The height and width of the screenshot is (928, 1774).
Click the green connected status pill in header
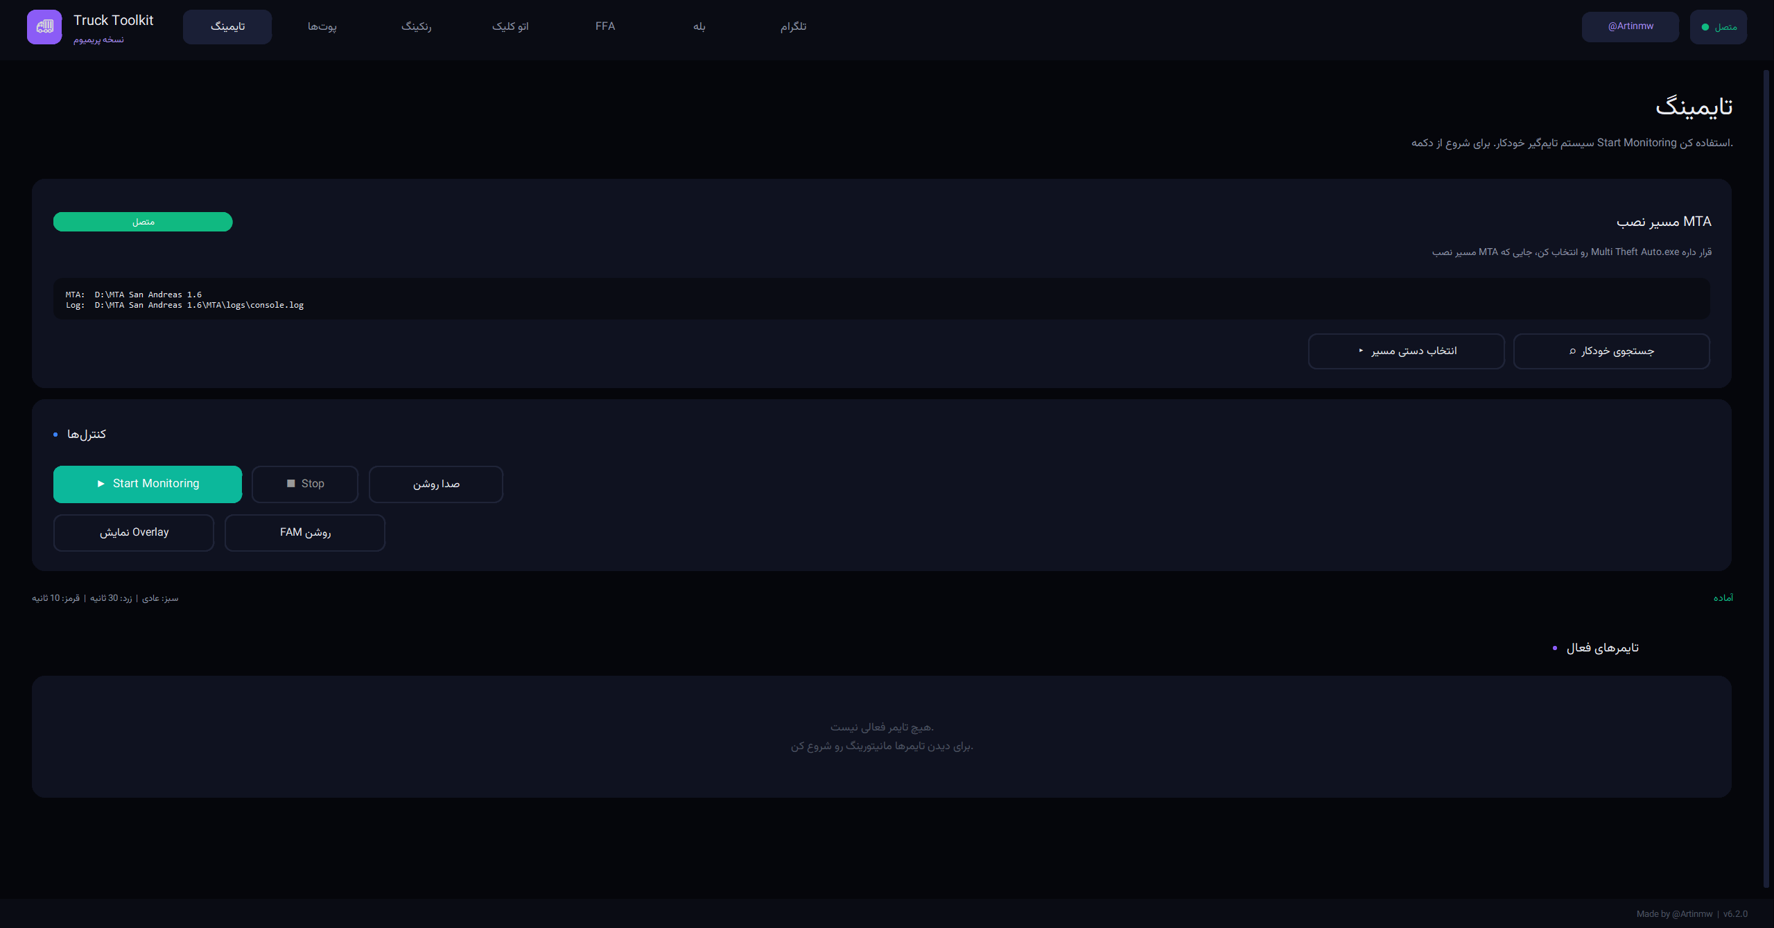1718,27
